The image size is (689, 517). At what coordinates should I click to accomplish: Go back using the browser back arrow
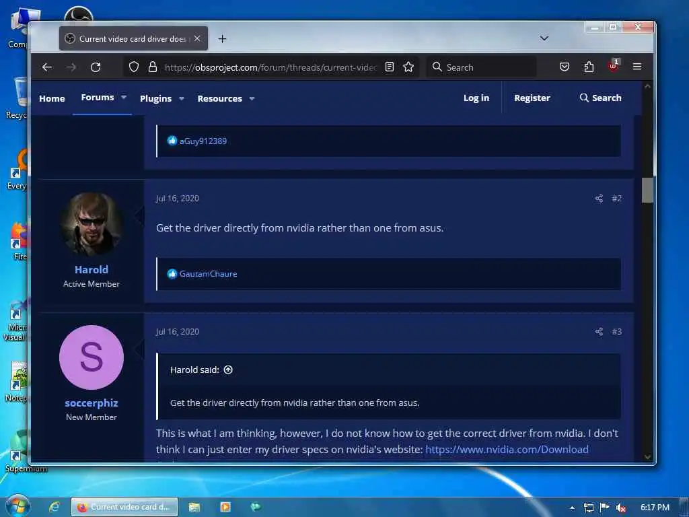point(46,67)
